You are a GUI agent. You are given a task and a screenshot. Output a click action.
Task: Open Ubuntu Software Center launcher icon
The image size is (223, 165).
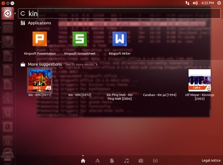click(8, 99)
